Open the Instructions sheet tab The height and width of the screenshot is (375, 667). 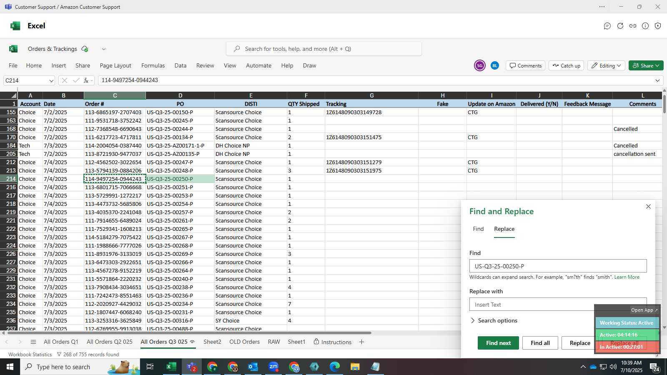(x=332, y=342)
